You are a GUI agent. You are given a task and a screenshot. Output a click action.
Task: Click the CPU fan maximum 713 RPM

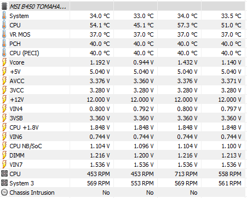coord(186,174)
